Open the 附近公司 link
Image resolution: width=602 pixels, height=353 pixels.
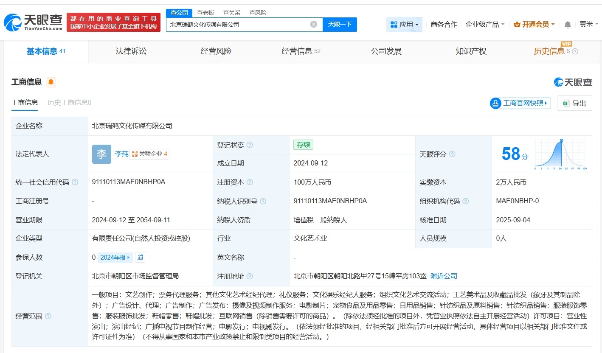444,276
